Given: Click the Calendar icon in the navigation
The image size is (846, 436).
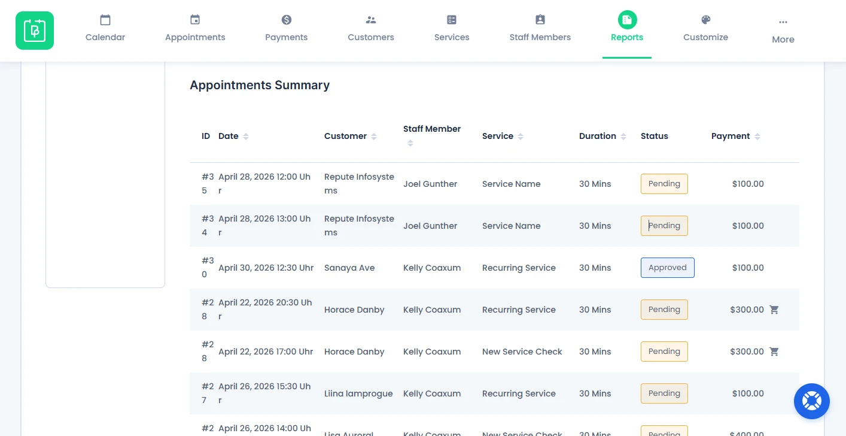Looking at the screenshot, I should point(105,20).
